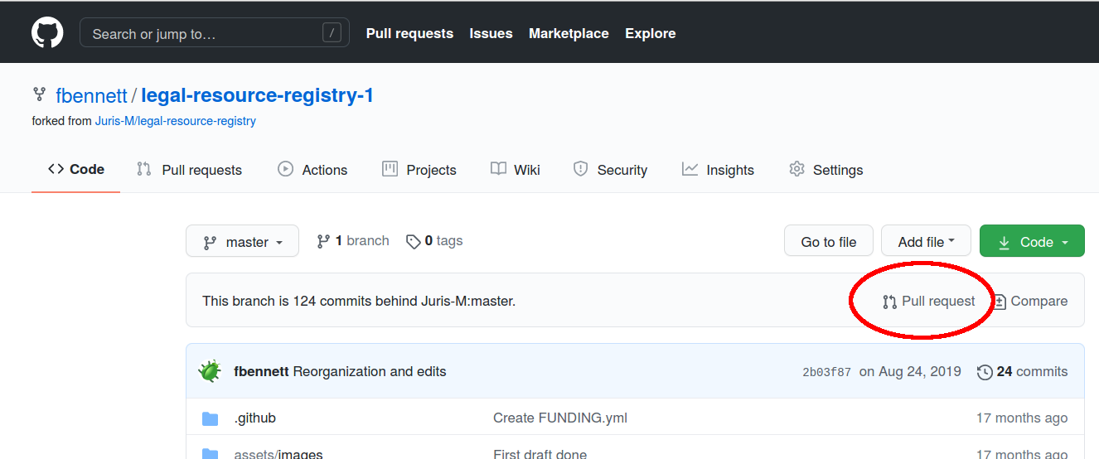Click the tag icon next to 0 tags

413,242
